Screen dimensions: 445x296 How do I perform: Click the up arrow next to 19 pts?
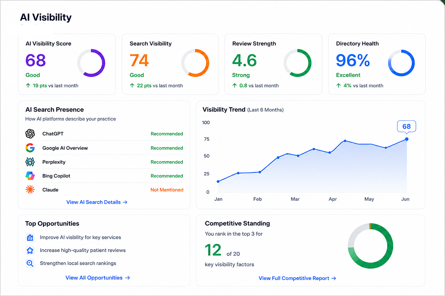(x=28, y=86)
